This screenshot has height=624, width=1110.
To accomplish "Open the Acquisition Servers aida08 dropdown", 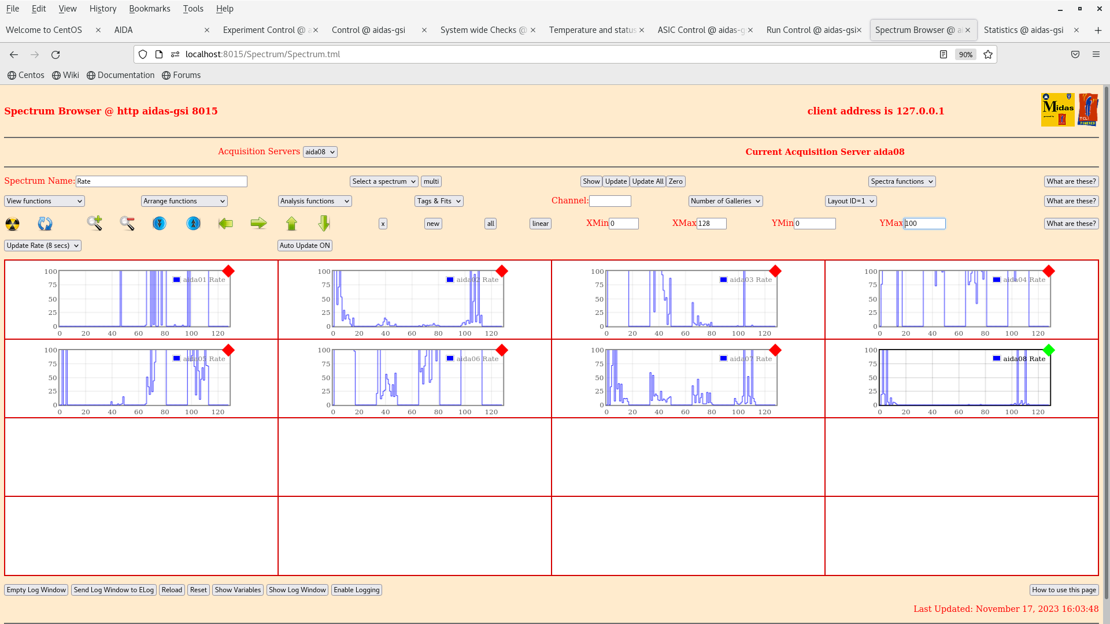I will point(320,152).
